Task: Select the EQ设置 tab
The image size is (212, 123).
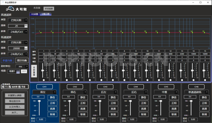Action: click(35, 14)
